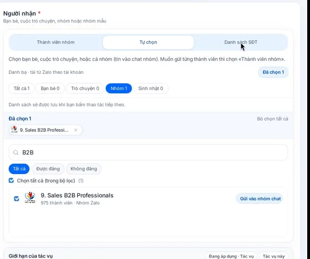Uncheck the 9. Sales B2B Professionals checkbox
Screen dimensions: 310x259
point(17,198)
